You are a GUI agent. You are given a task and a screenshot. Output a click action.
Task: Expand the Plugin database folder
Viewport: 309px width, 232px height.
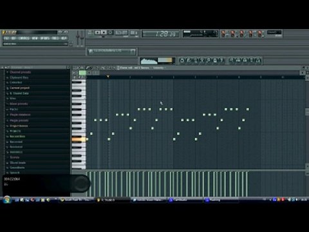(x=20, y=115)
